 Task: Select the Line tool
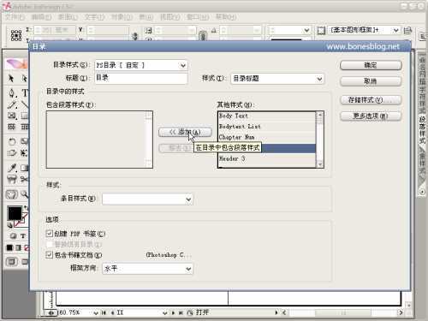point(25,104)
